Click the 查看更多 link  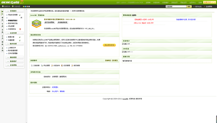click(63, 77)
